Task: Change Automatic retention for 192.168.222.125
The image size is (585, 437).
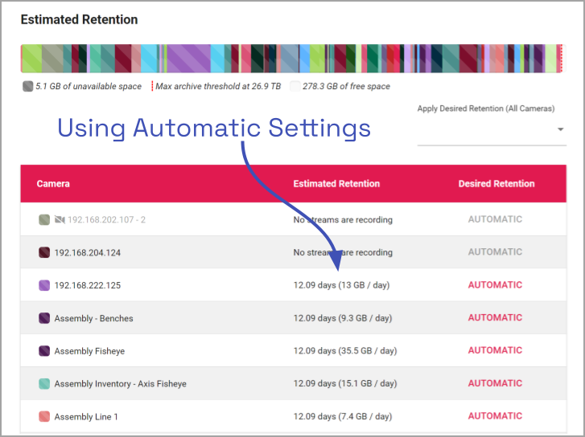Action: point(495,285)
